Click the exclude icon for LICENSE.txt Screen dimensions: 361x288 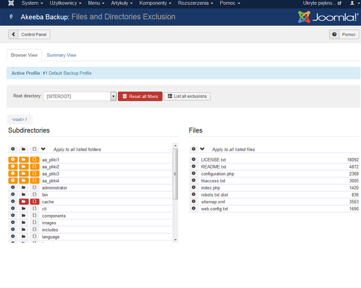pos(194,159)
